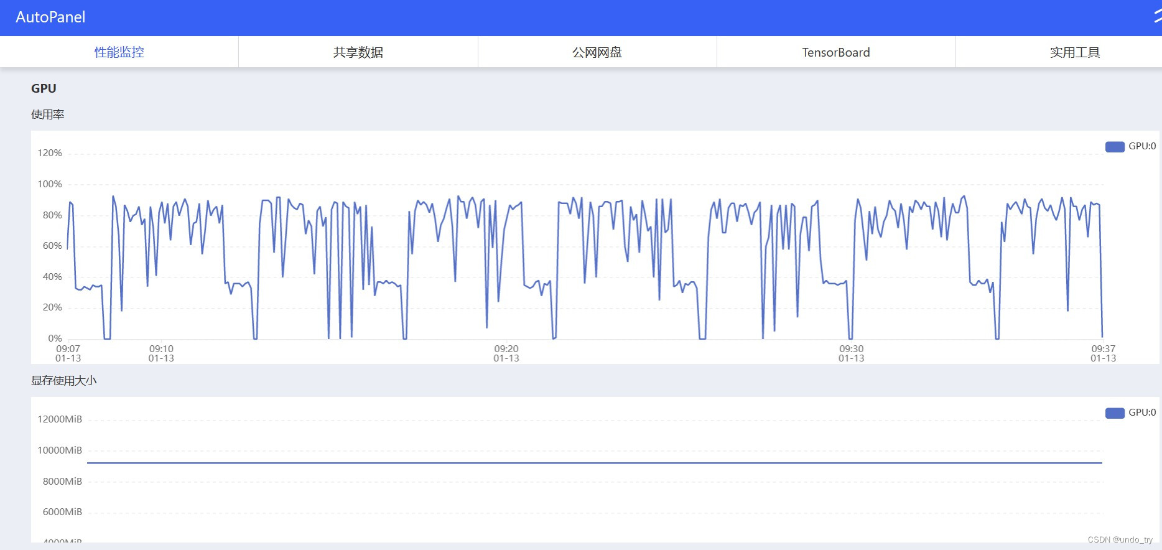The image size is (1162, 550).
Task: Toggle GPU:0 legend swatch in memory chart
Action: 1114,413
